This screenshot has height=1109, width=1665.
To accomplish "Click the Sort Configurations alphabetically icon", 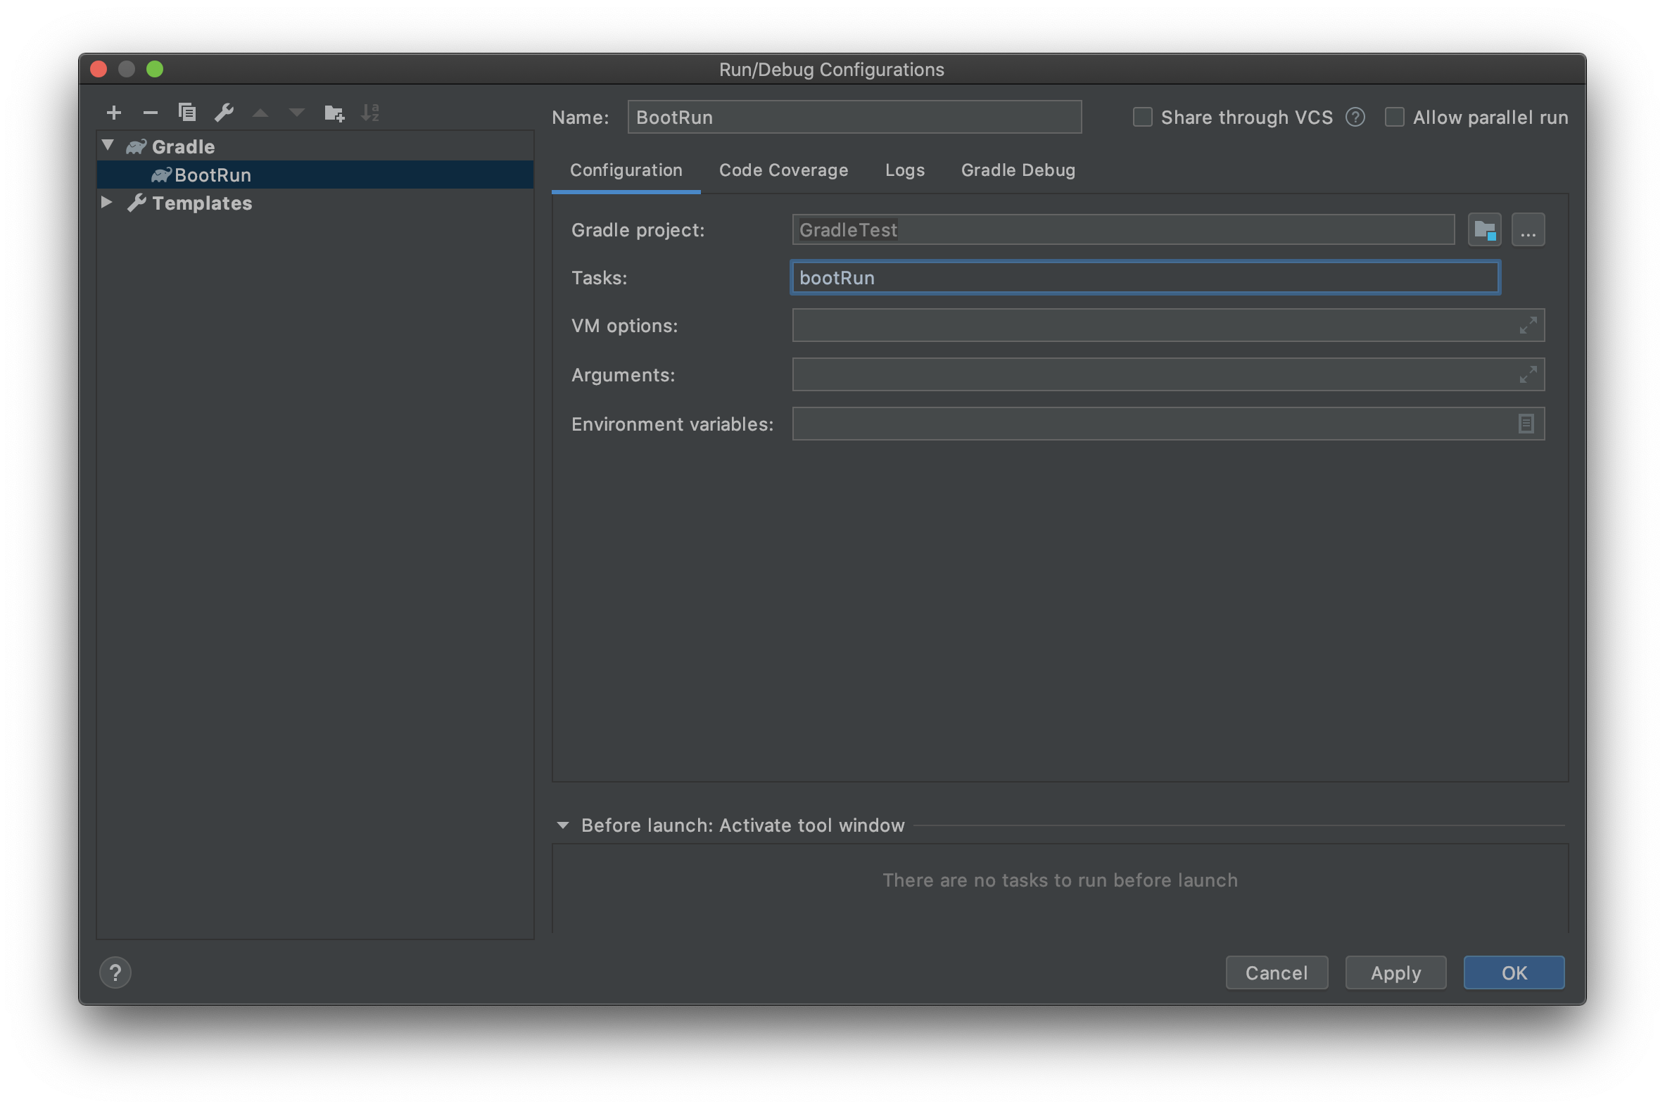I will 370,113.
